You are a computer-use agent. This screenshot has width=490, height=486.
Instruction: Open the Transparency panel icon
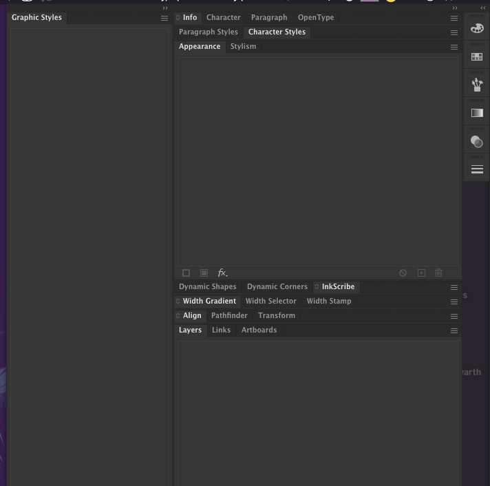[x=477, y=142]
